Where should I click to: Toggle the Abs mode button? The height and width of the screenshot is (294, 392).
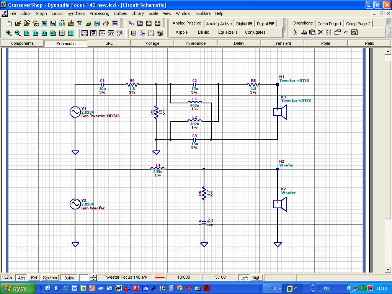pyautogui.click(x=21, y=278)
